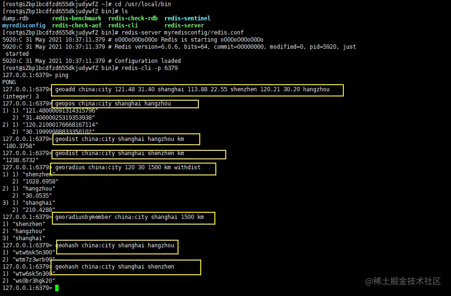The height and width of the screenshot is (296, 451).
Task: Click the dump.rdb file name
Action: [x=16, y=18]
